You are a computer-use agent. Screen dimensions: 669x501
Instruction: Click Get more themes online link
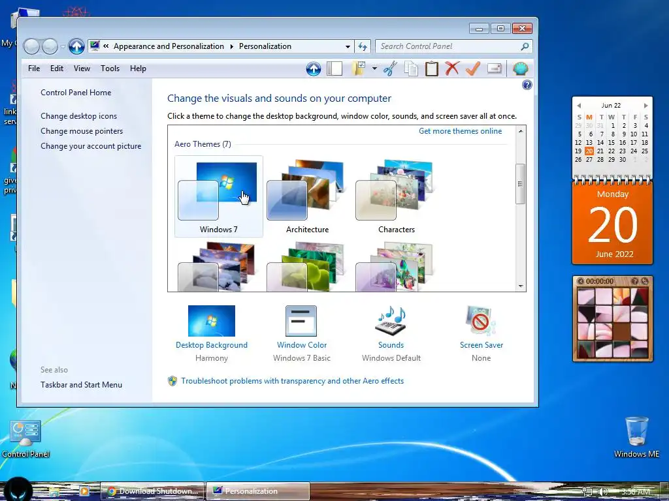(x=461, y=130)
